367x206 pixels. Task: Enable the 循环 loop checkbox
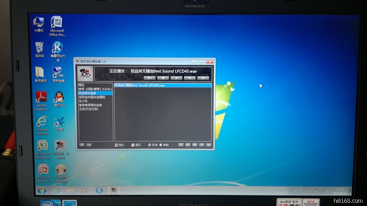(x=133, y=145)
